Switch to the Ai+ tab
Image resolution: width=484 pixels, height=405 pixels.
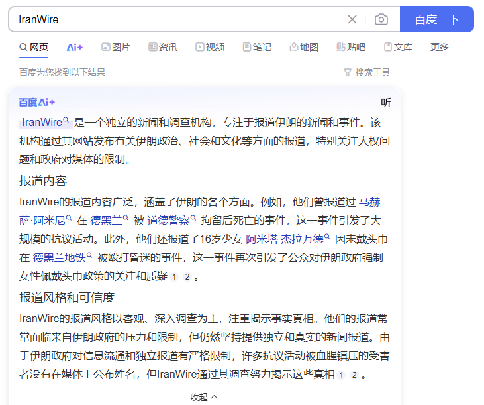pos(75,47)
